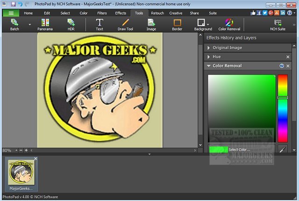
Task: Click the MajorGeeks image on canvas
Action: coord(100,90)
